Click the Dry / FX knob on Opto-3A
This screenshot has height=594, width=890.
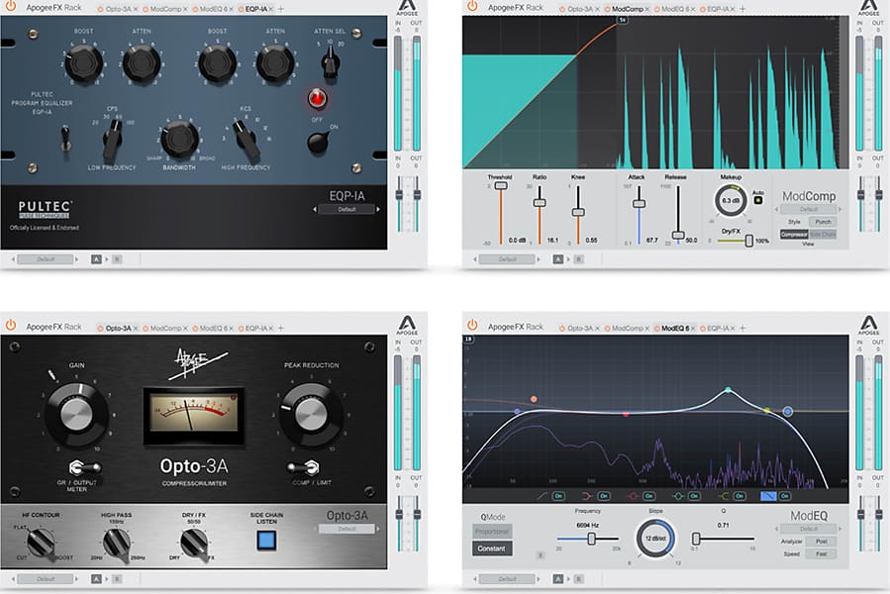tap(193, 544)
